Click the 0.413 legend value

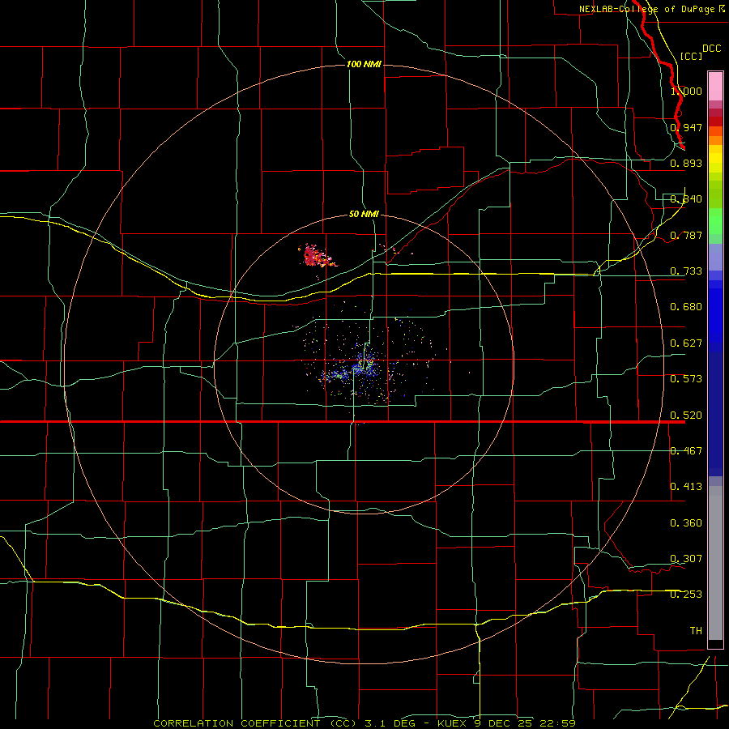click(686, 487)
